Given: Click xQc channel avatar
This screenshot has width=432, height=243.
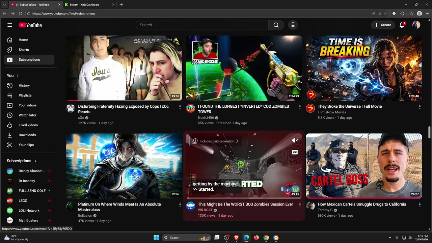Looking at the screenshot, I should tap(71, 108).
